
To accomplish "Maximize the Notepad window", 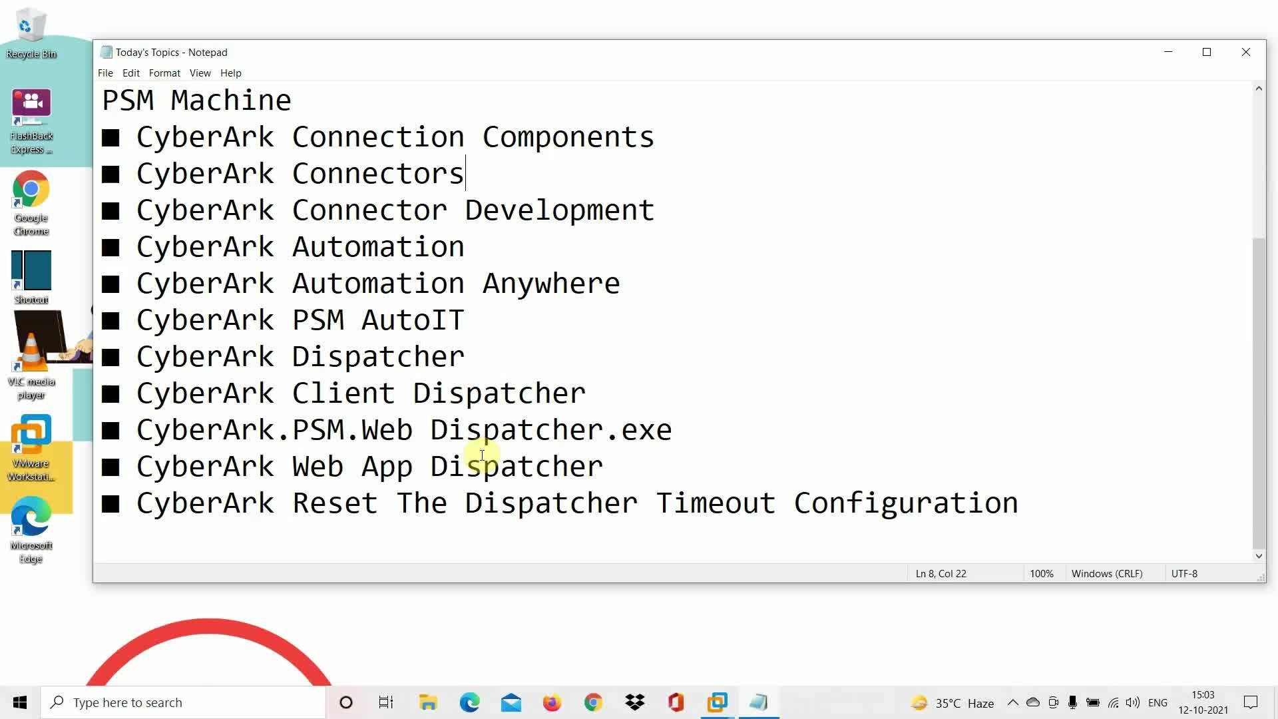I will (1206, 52).
